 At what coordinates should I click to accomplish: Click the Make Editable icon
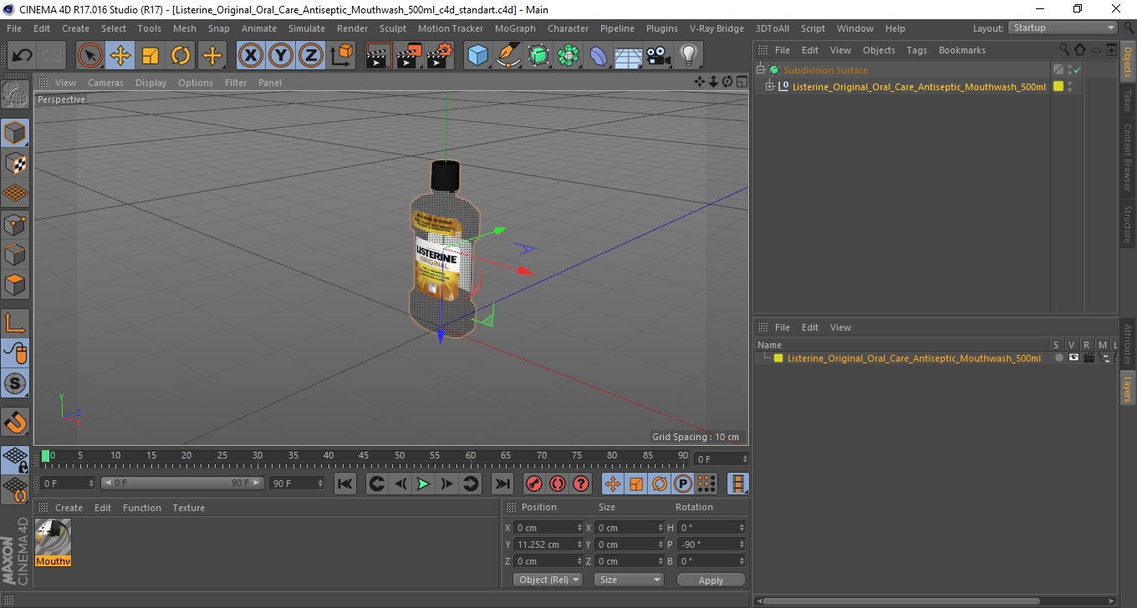point(15,94)
